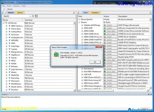Close the Output panel with its X icon

151,94
